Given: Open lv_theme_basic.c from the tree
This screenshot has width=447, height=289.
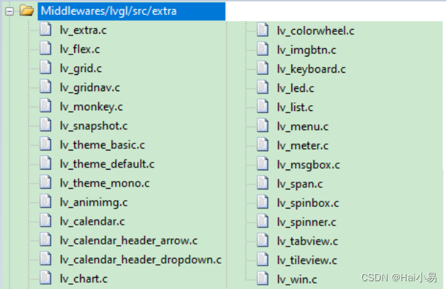Looking at the screenshot, I should click(102, 145).
